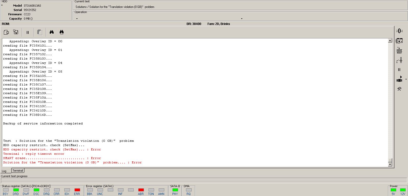The image size is (408, 196).
Task: Click the log line 'reading file FC356101...'
Action: click(x=28, y=46)
